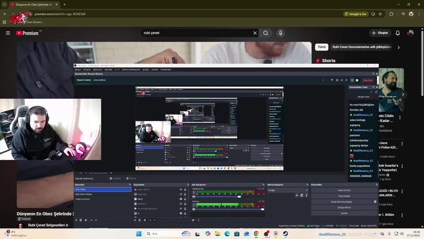
Task: Toggle visibility of Metin (GDI+) source
Action: point(181,190)
